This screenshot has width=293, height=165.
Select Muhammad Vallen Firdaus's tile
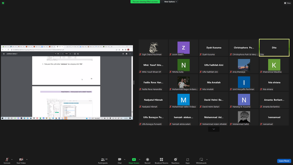(x=184, y=100)
